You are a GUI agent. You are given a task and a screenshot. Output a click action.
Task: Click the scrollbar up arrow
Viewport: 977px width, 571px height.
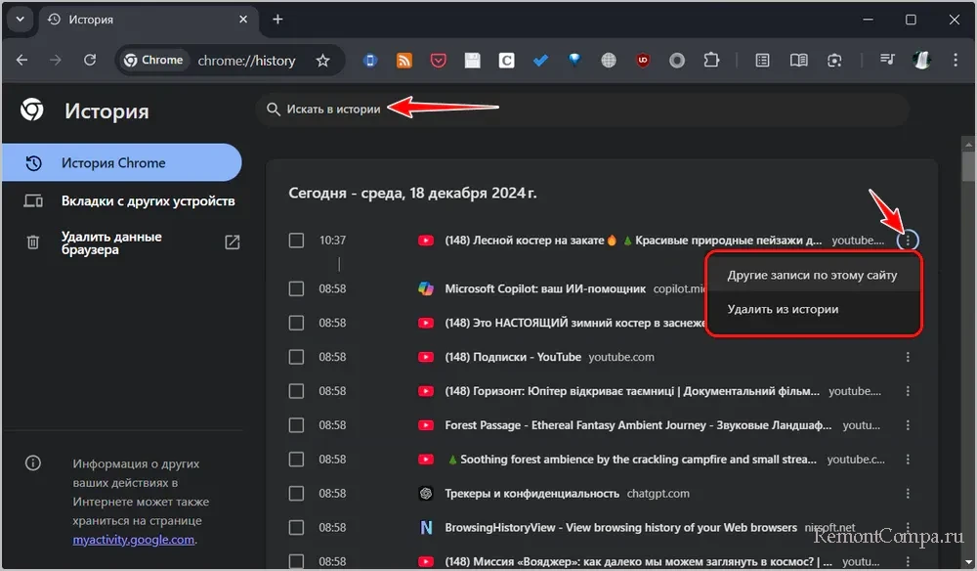point(967,144)
